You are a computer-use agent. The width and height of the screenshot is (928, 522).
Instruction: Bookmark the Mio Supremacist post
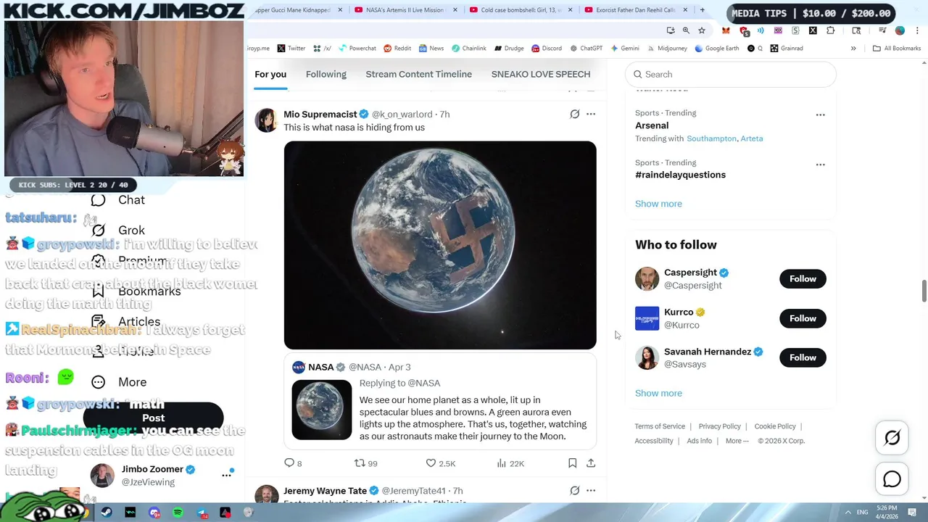(x=572, y=463)
